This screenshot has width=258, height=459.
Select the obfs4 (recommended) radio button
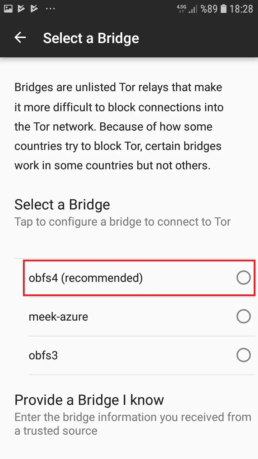pos(243,278)
